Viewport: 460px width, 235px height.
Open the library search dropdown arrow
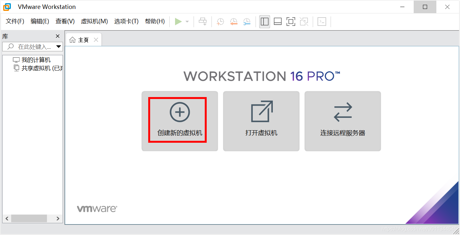coord(58,47)
